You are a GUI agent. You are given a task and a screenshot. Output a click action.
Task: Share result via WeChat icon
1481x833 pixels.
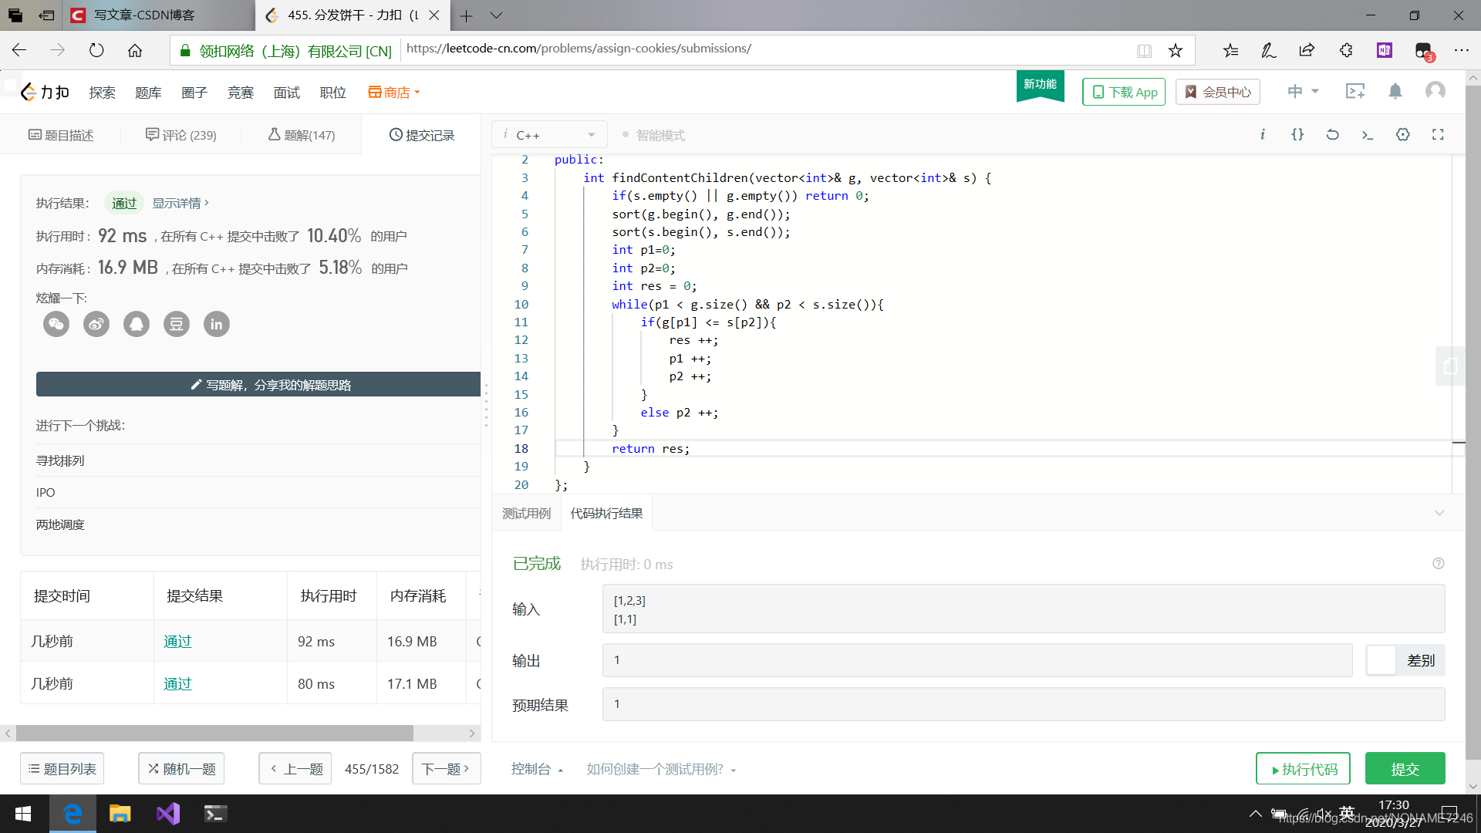[56, 324]
